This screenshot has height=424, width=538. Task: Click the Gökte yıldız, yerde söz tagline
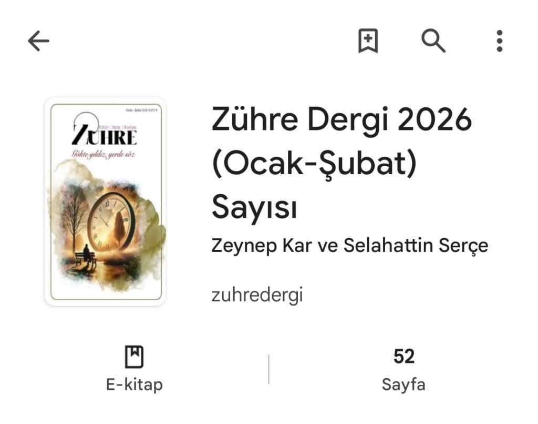(x=104, y=155)
